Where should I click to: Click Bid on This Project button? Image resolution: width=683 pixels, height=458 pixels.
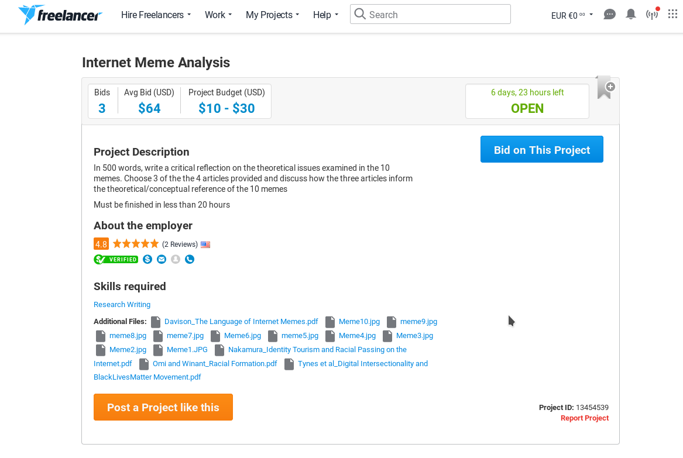[542, 149]
